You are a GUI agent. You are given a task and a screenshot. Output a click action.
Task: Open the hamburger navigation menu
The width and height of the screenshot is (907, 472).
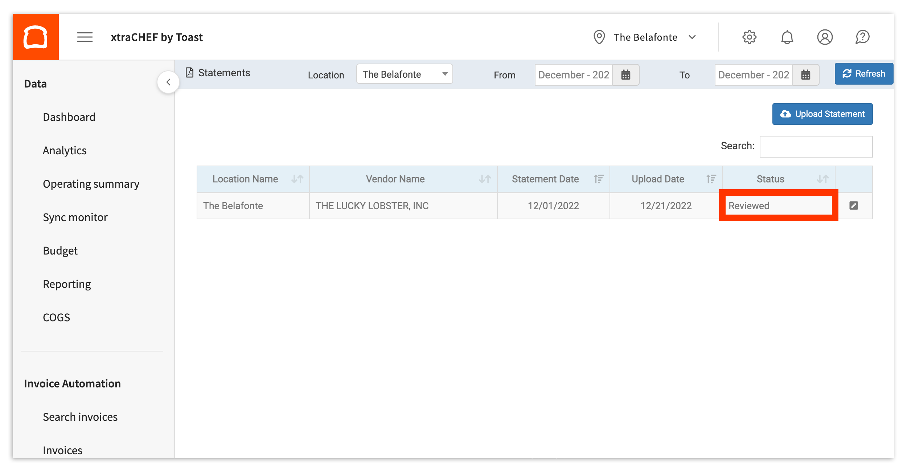pyautogui.click(x=85, y=37)
